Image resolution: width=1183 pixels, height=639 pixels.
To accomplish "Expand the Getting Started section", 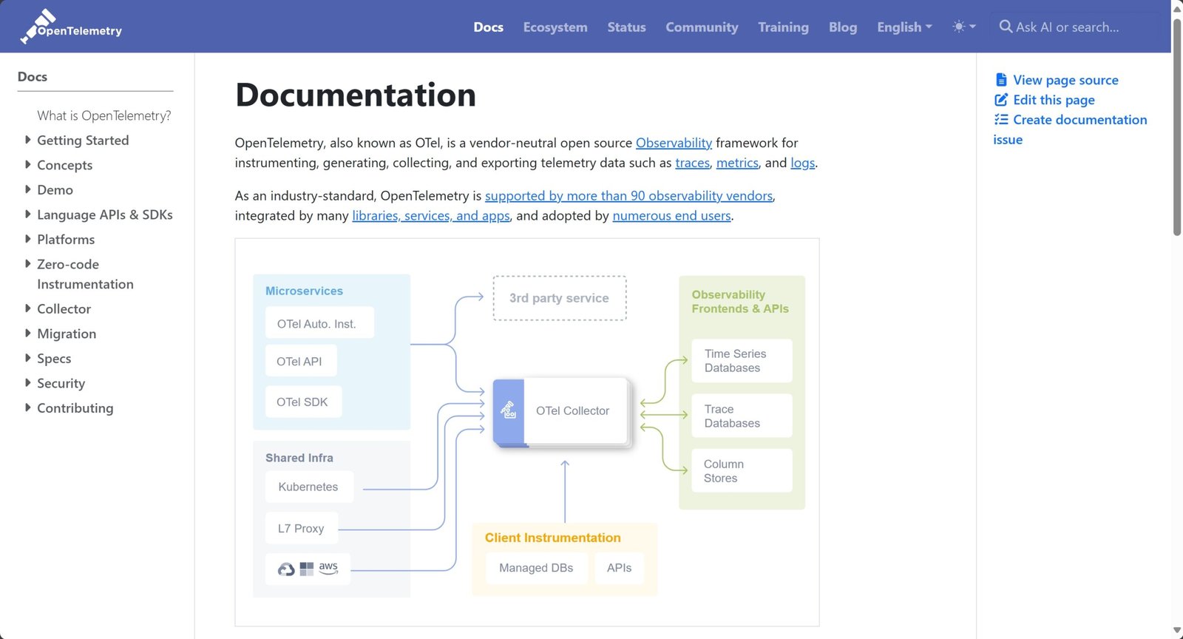I will (x=28, y=140).
